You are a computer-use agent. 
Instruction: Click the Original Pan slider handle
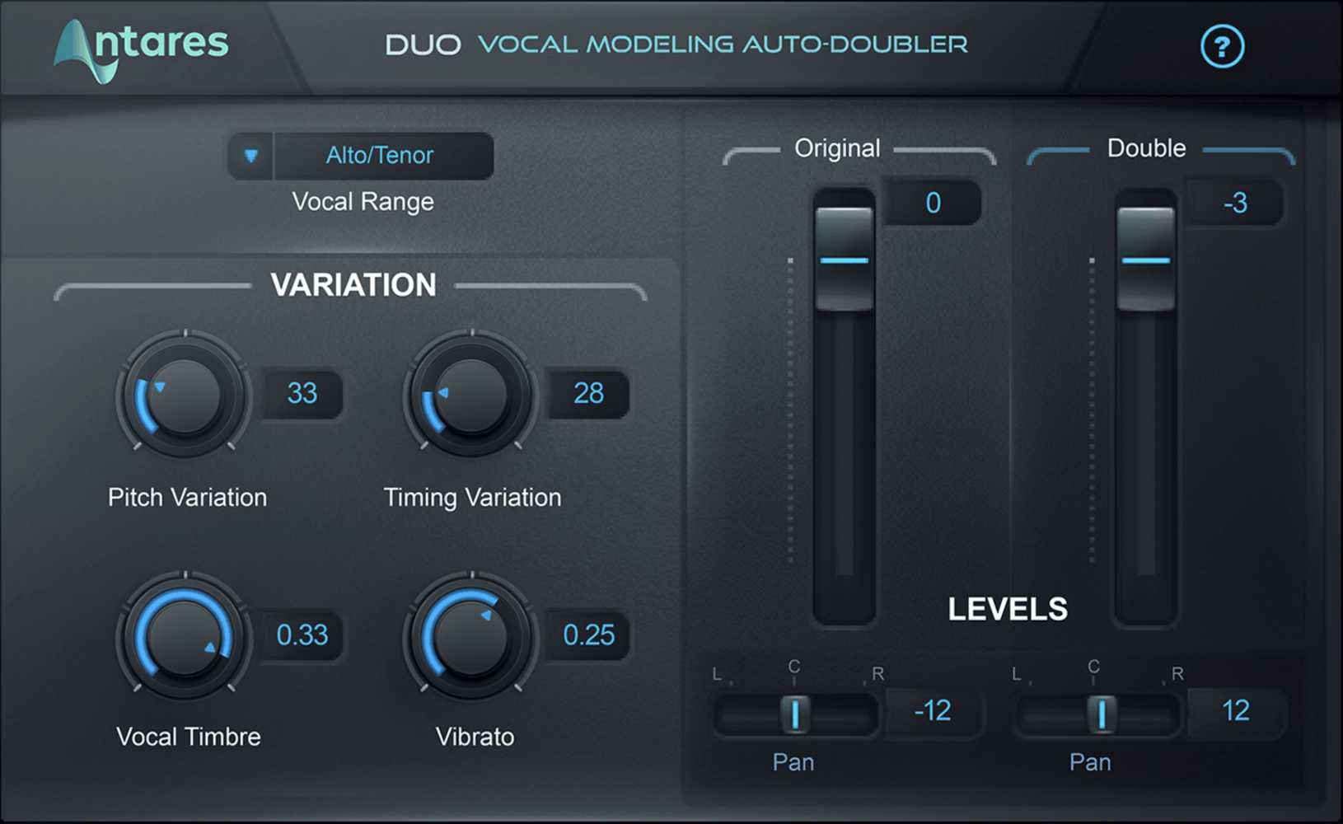coord(795,714)
